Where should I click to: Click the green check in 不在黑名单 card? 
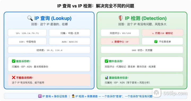coord(156,41)
